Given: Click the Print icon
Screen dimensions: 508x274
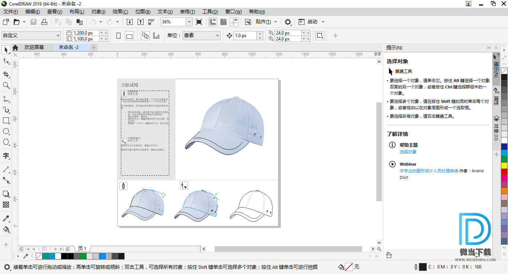Looking at the screenshot, I should 44,22.
